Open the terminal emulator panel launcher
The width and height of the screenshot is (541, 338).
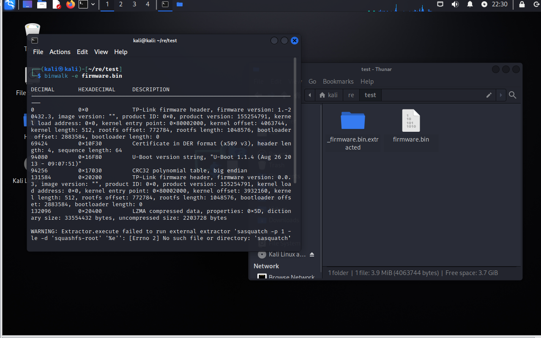tap(84, 5)
